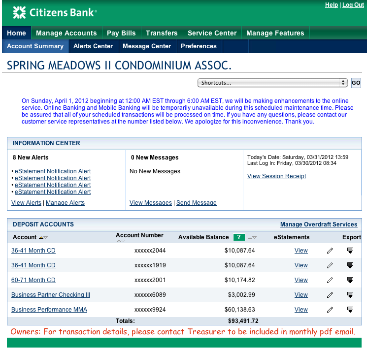Open the 60-71 Month CD account
This screenshot has width=367, height=350.
pyautogui.click(x=33, y=280)
